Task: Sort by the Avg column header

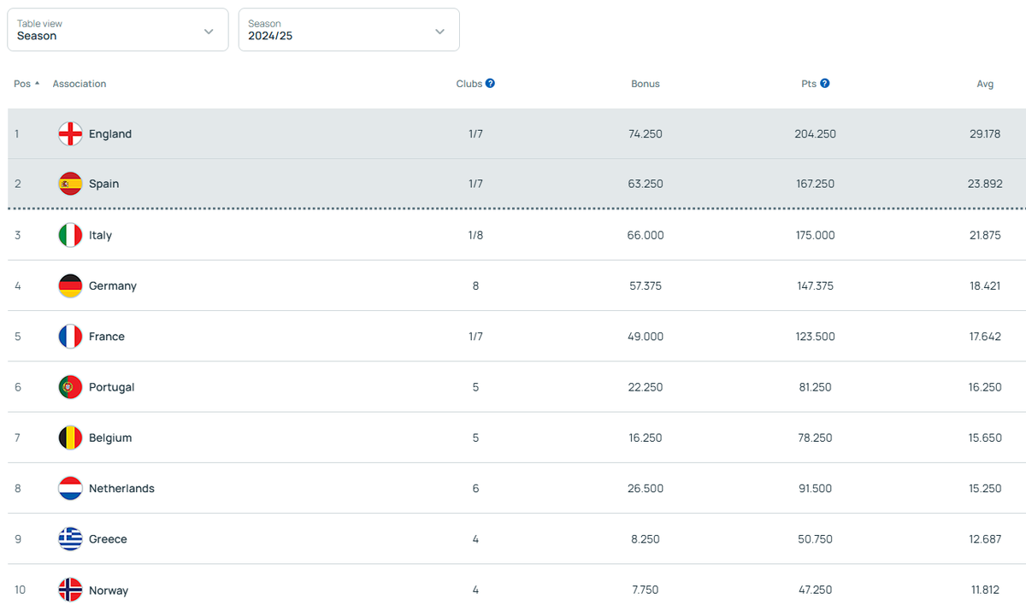Action: point(985,84)
